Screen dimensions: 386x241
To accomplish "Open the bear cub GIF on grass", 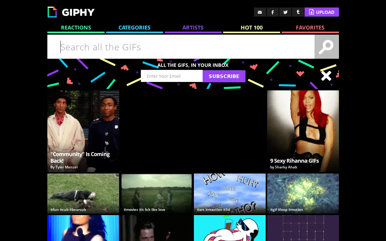I will [83, 193].
